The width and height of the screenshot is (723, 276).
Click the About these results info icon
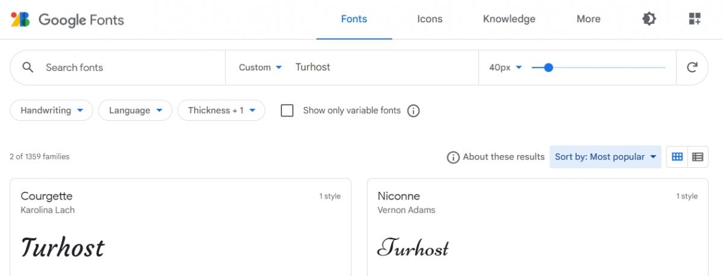pos(453,157)
